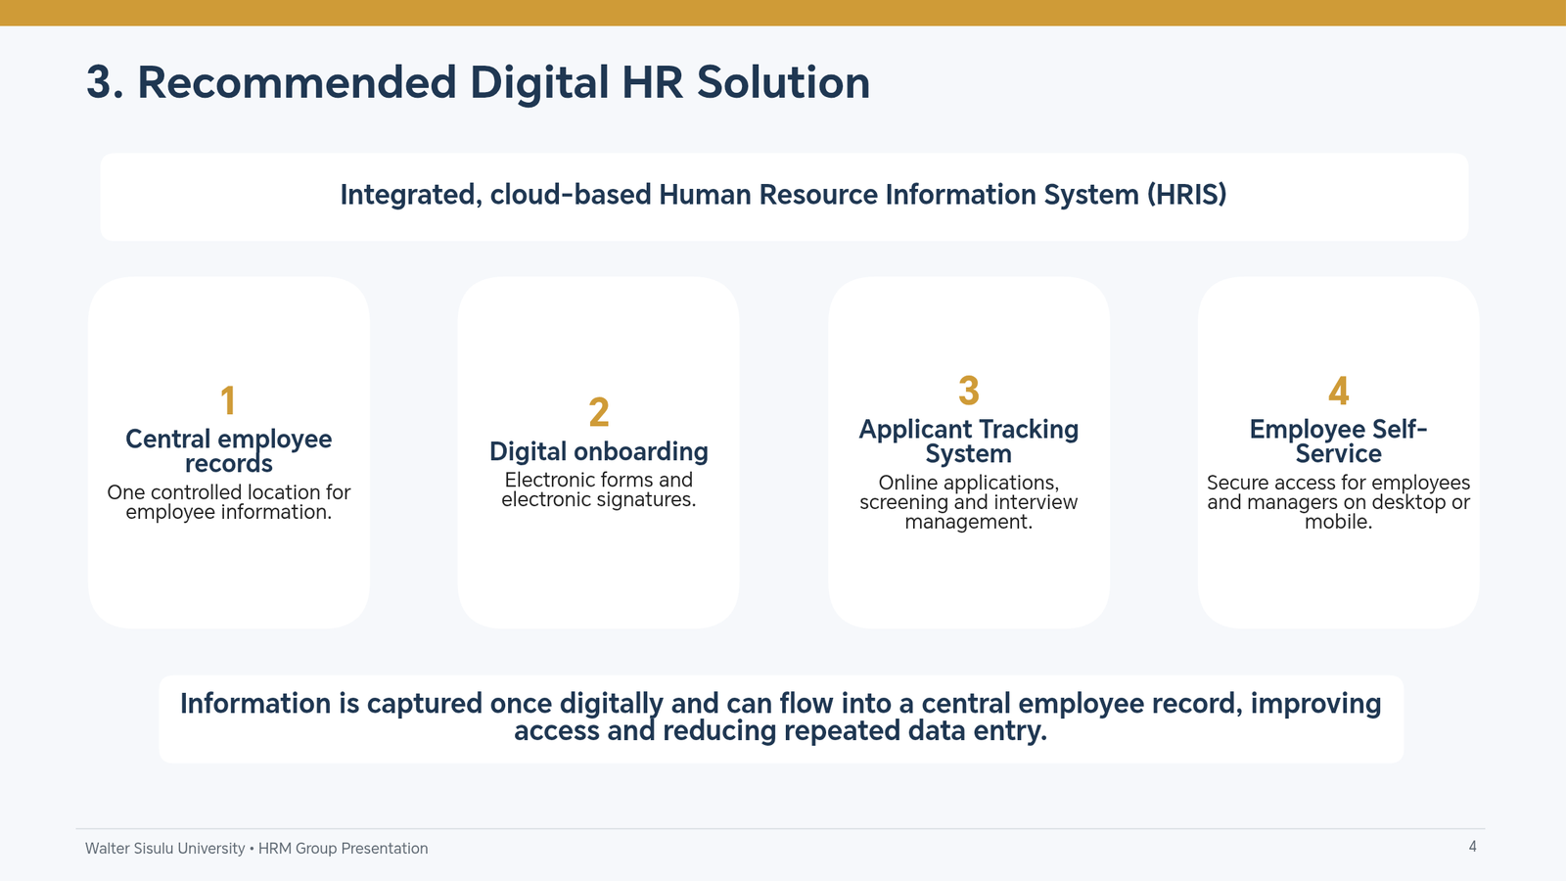Image resolution: width=1566 pixels, height=881 pixels.
Task: Select the slide title "3. Recommended Digital HR Solution"
Action: tap(478, 82)
